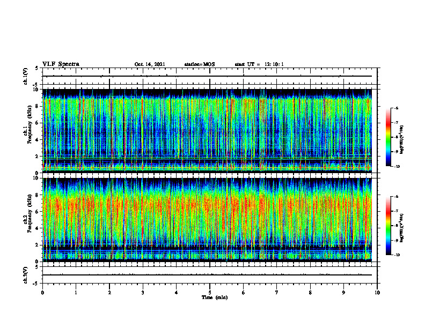Click inside the ch.1 spectrogram panel
This screenshot has width=425, height=328.
(207, 131)
